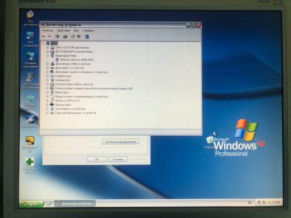This screenshot has height=218, width=291.
Task: Open Мой компьютер desktop icon
Action: coord(30,36)
